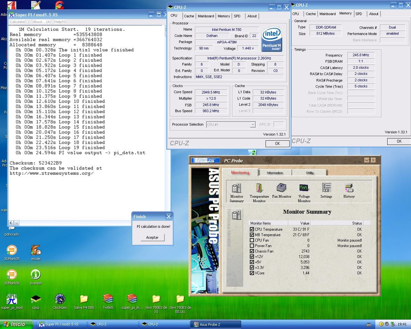Select super_pi_m... archive icon

pos(132,302)
